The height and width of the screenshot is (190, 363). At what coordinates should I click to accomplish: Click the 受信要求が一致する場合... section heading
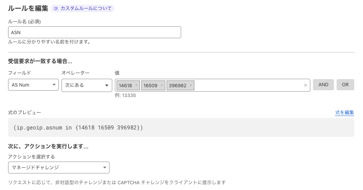point(40,61)
